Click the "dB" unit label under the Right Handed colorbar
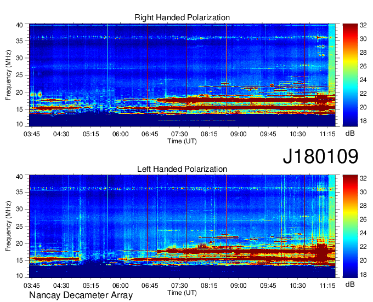 350,133
